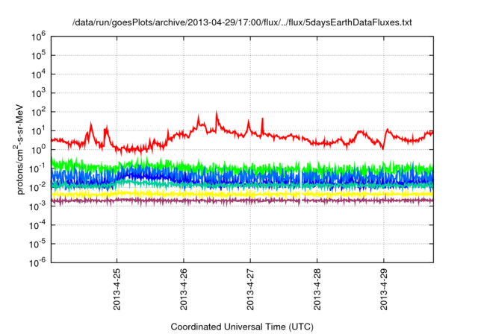Click the 2013-4-28 date label

point(317,289)
